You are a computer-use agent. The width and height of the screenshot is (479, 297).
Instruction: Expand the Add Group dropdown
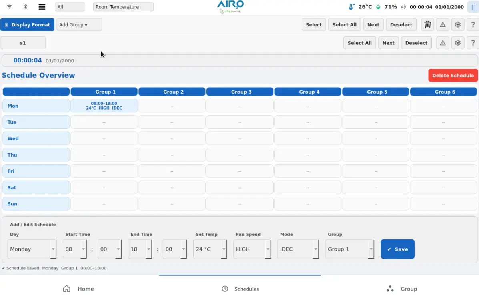point(79,24)
